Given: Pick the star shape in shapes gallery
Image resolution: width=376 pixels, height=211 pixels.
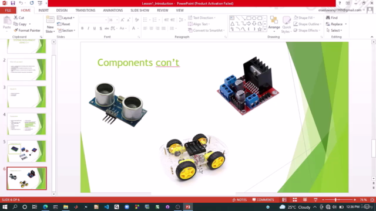Looking at the screenshot, I should (260, 29).
